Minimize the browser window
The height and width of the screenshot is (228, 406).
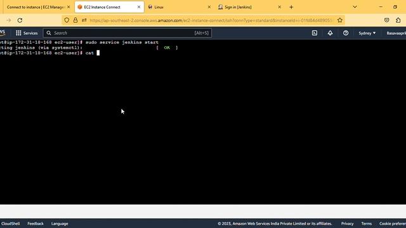coord(381,7)
